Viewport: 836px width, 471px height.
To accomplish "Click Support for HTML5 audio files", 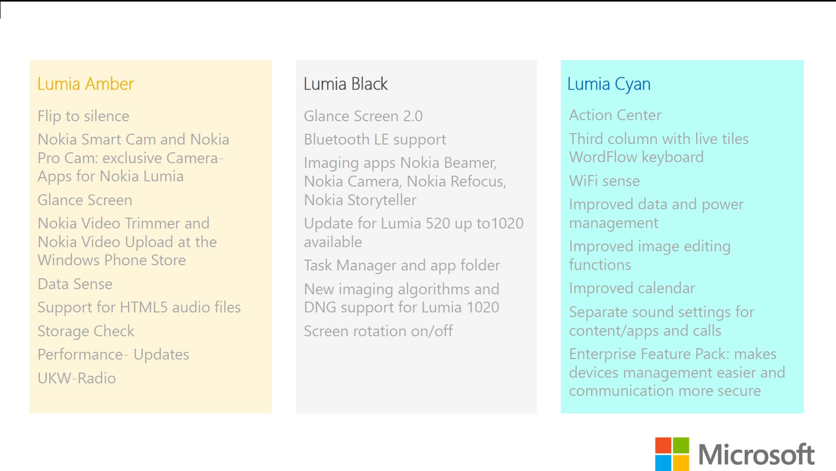I will pos(139,307).
